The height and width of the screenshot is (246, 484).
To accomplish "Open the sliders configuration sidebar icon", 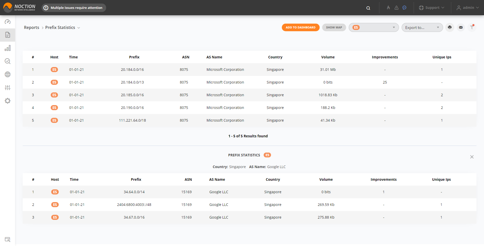I will pos(8,88).
